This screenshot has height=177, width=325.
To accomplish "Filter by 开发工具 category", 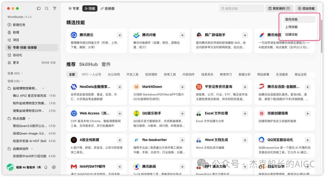I will [x=132, y=74].
